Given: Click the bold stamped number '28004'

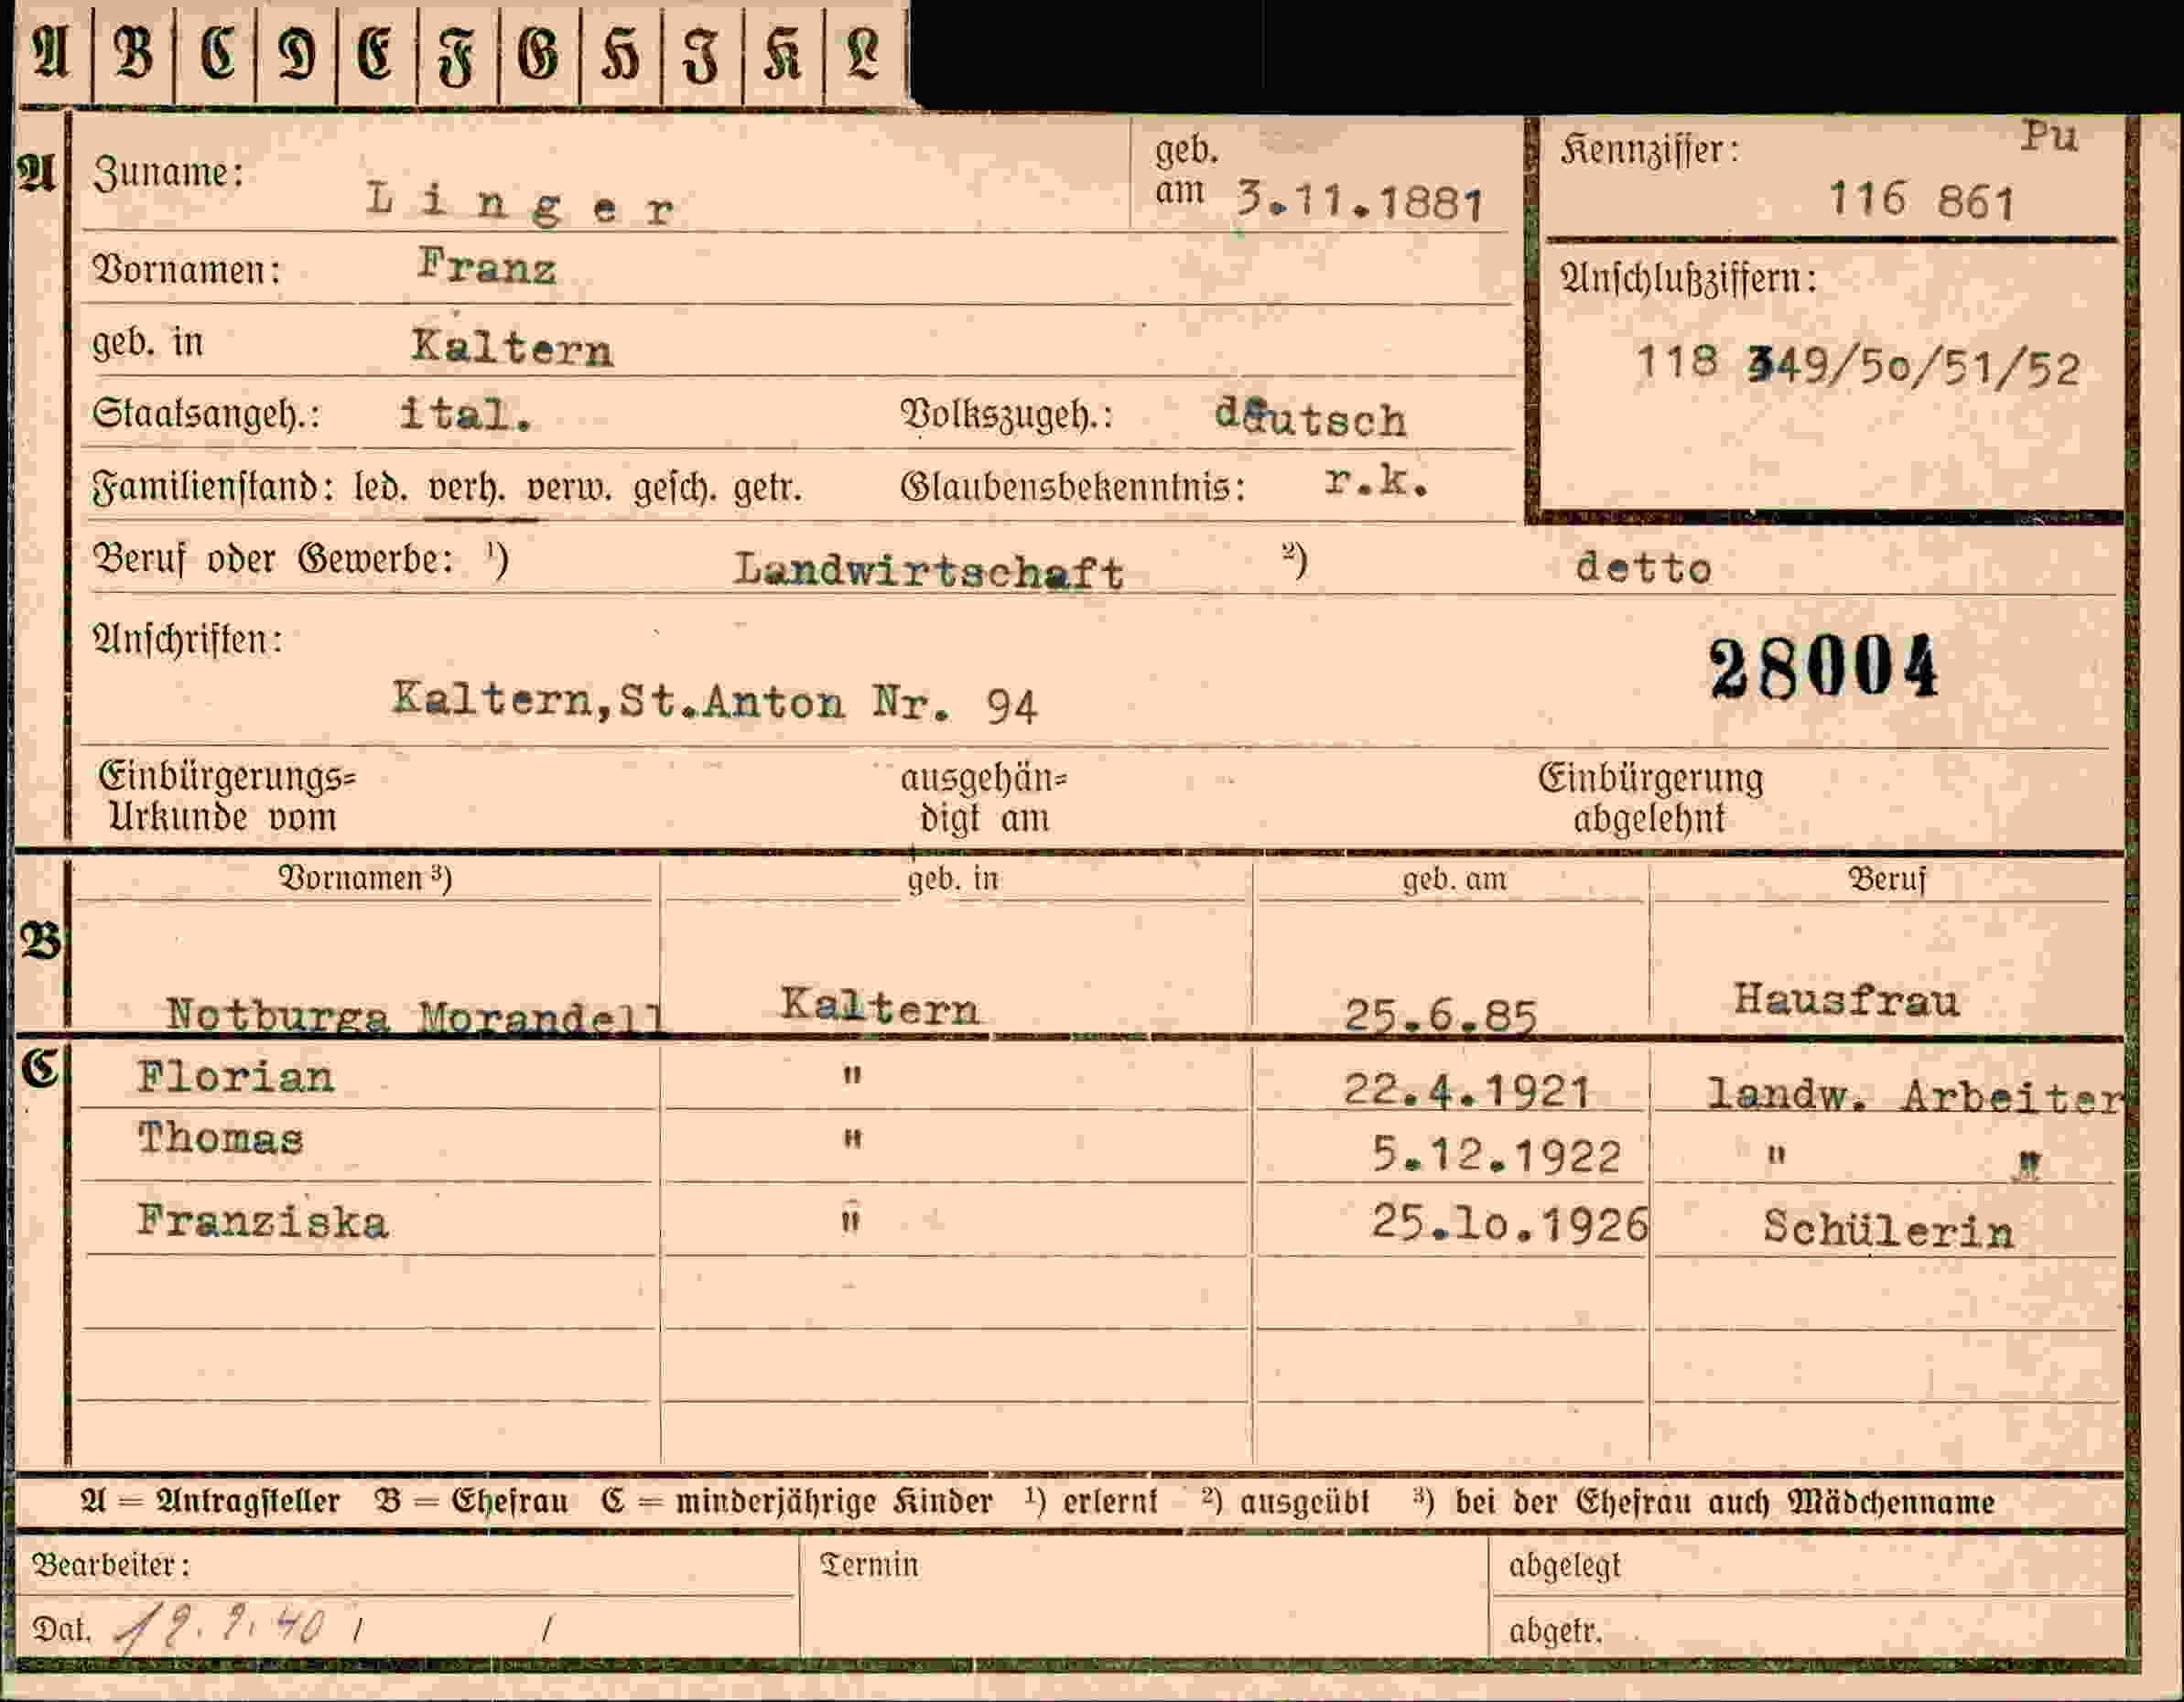Looking at the screenshot, I should (x=1823, y=668).
